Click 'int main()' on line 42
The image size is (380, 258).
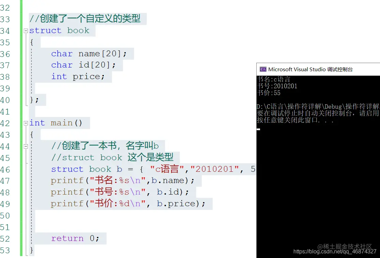pyautogui.click(x=56, y=123)
